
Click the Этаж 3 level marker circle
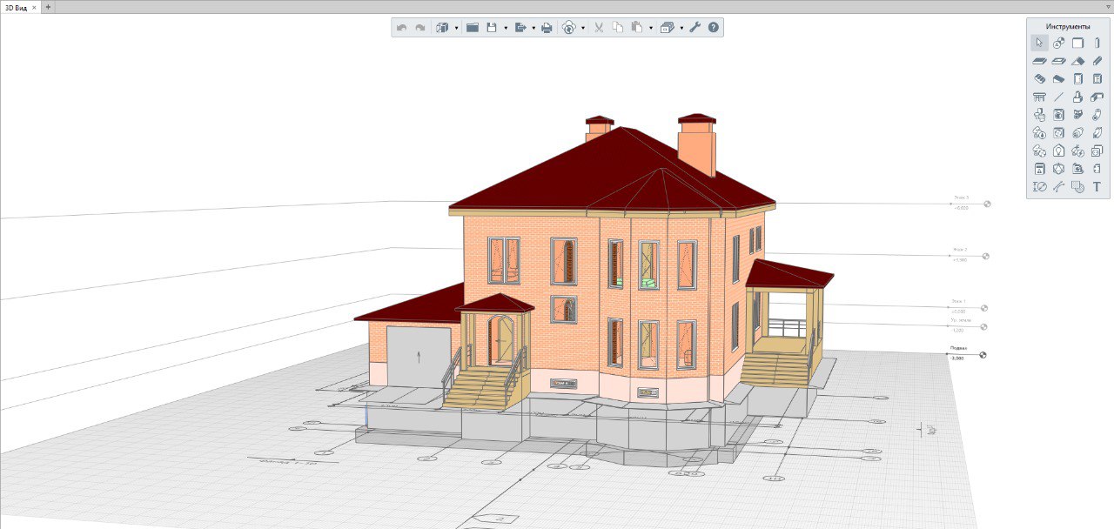(987, 204)
